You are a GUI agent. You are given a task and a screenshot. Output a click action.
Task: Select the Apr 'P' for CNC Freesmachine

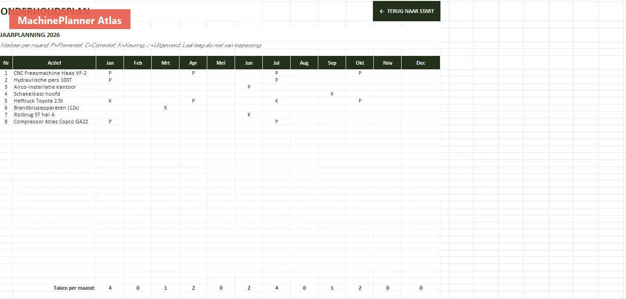(x=193, y=73)
